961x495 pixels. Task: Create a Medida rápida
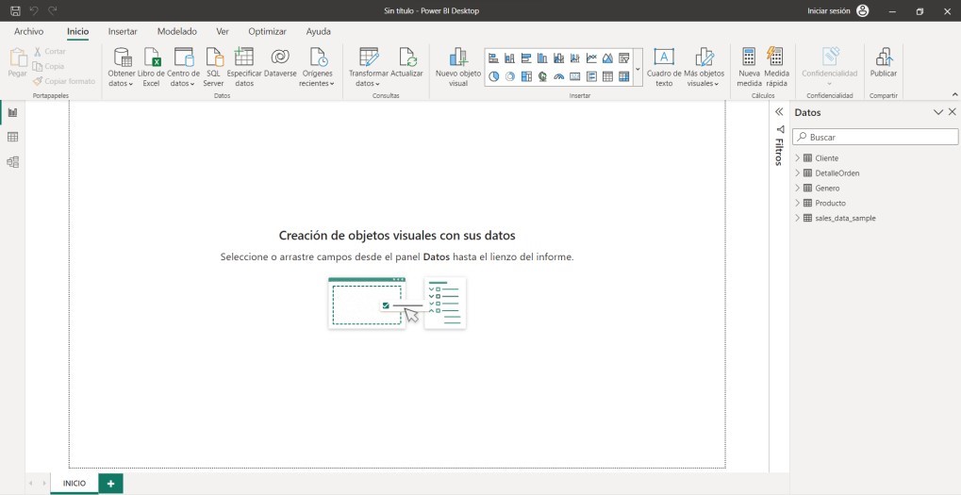[x=776, y=67]
